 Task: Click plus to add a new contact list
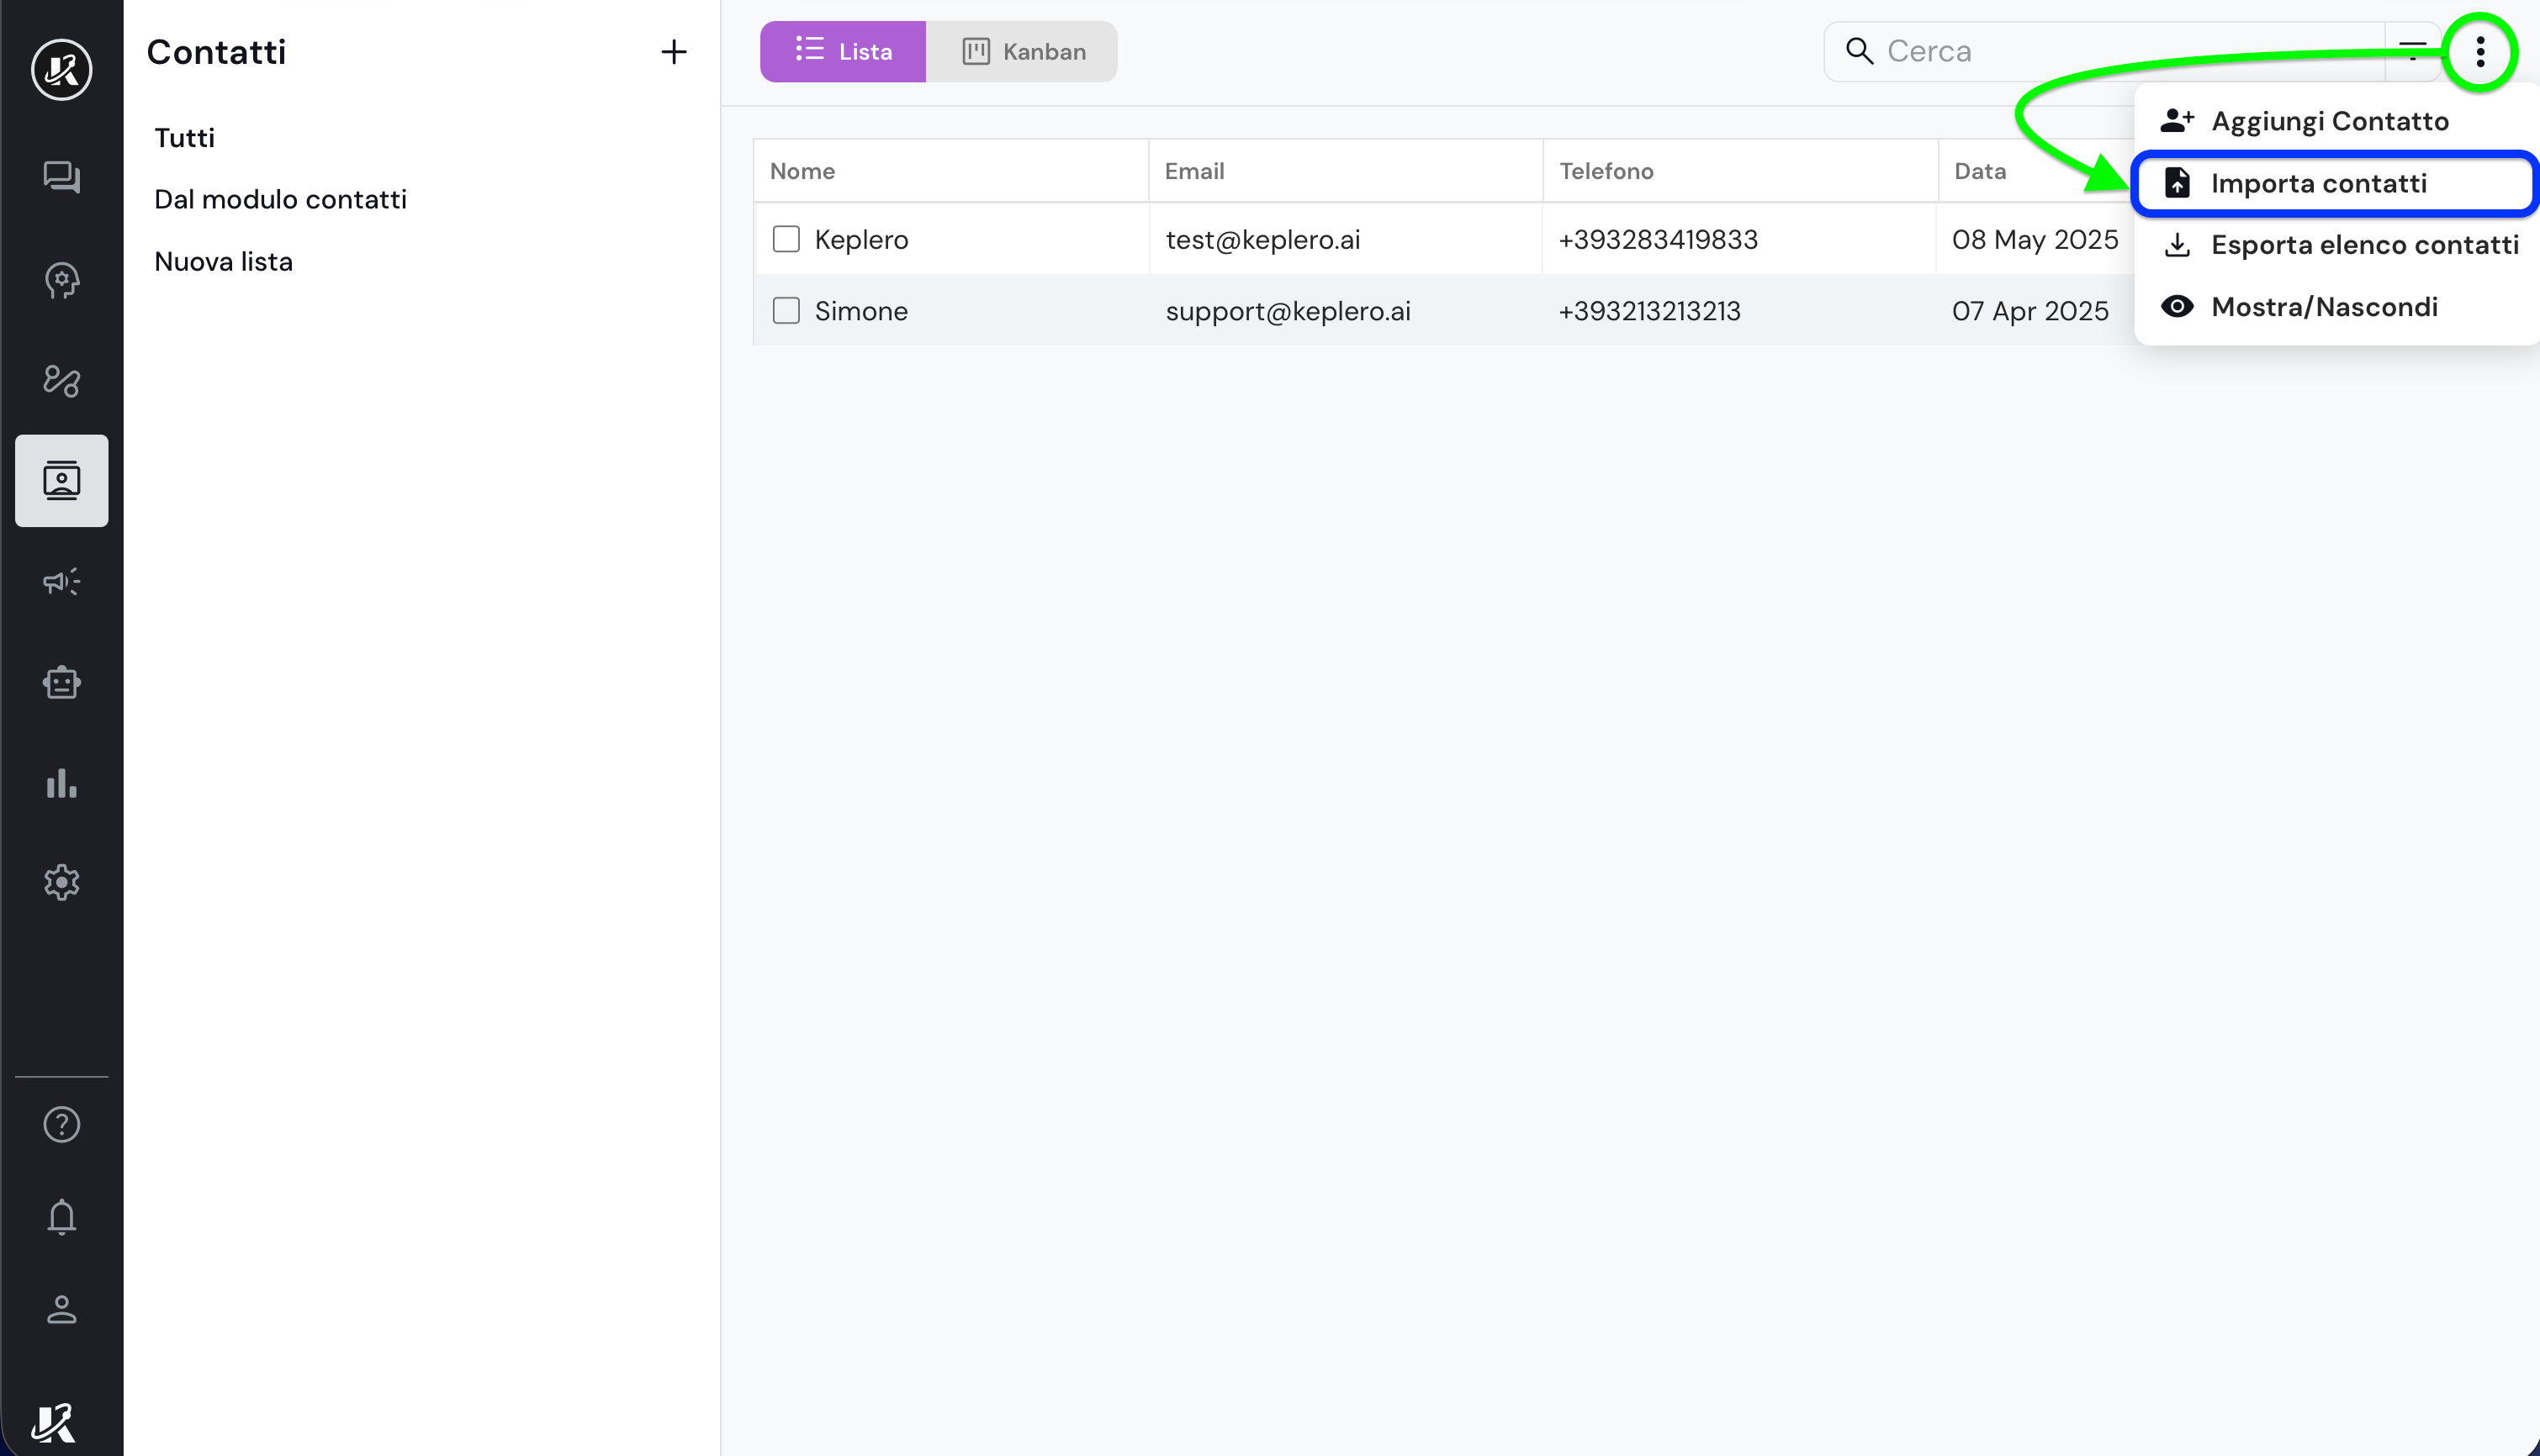pos(675,52)
